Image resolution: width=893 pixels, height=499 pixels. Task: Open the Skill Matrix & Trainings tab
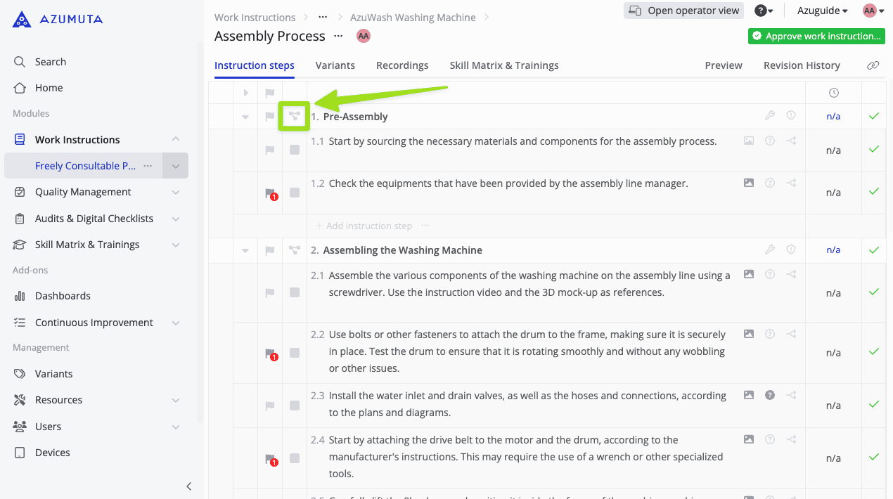(503, 65)
